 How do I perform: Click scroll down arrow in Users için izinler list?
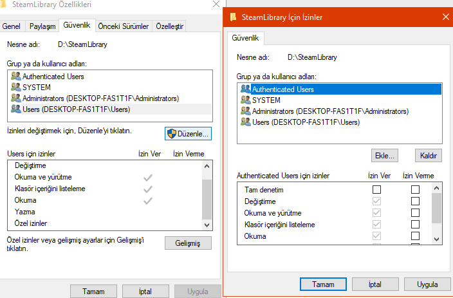[x=207, y=225]
